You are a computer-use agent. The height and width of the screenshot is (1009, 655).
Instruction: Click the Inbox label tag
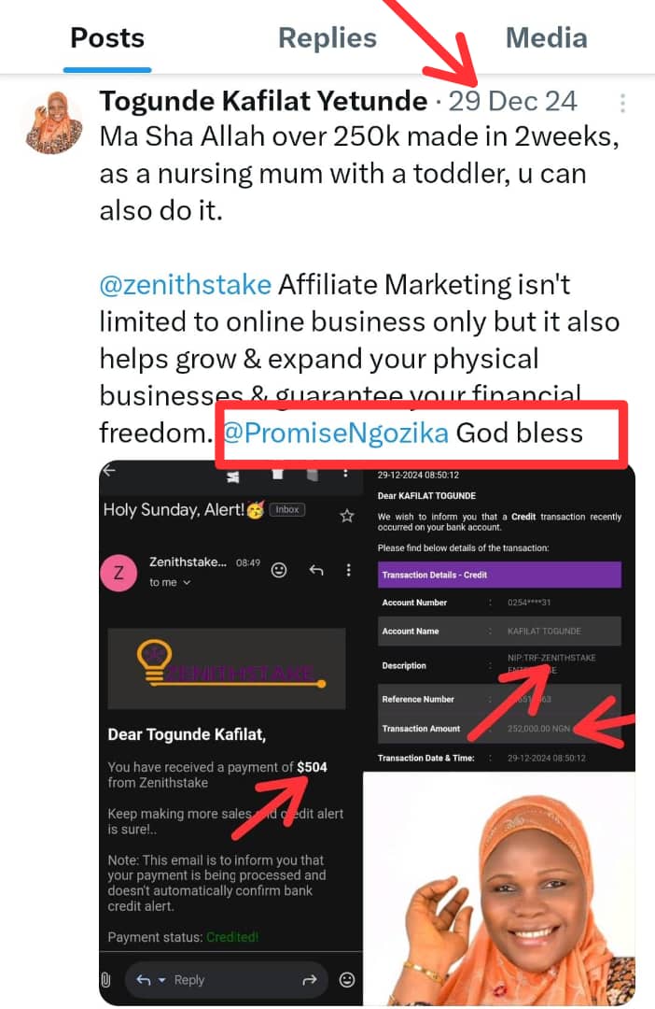click(286, 510)
